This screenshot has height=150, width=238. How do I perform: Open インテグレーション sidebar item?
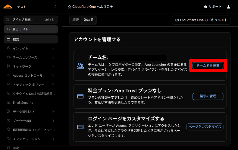31,139
